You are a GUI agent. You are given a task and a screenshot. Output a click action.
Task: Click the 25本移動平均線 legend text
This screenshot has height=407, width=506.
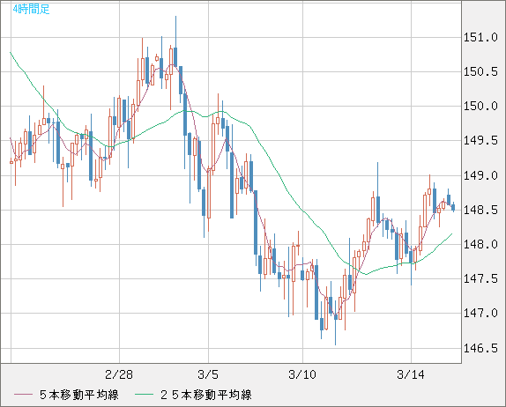pyautogui.click(x=206, y=395)
